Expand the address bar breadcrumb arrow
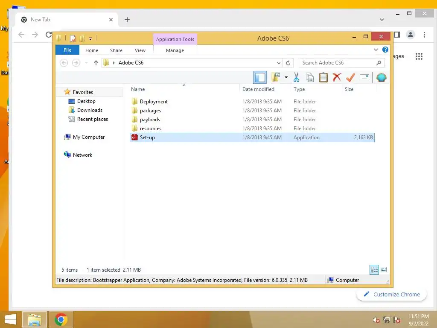Image resolution: width=437 pixels, height=328 pixels. tap(114, 63)
